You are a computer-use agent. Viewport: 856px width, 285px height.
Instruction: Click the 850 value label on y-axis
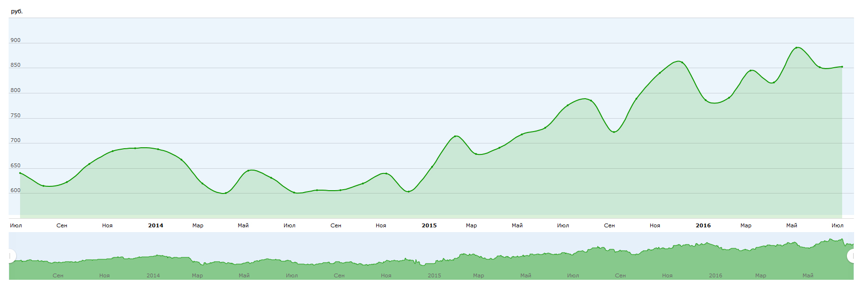[x=16, y=65]
